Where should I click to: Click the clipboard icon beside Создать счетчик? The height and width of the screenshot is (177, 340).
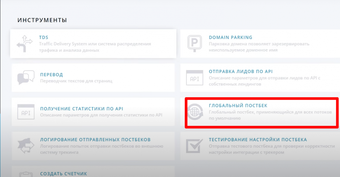pyautogui.click(x=26, y=174)
